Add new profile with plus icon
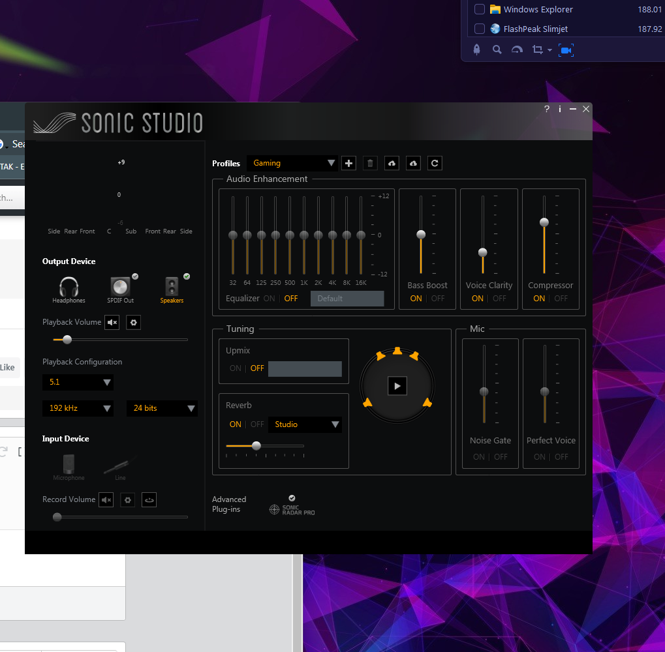Screen dimensions: 665x652 pyautogui.click(x=348, y=163)
